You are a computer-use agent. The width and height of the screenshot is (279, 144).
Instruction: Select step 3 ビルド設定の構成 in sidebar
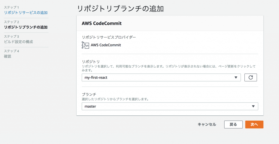(19, 42)
